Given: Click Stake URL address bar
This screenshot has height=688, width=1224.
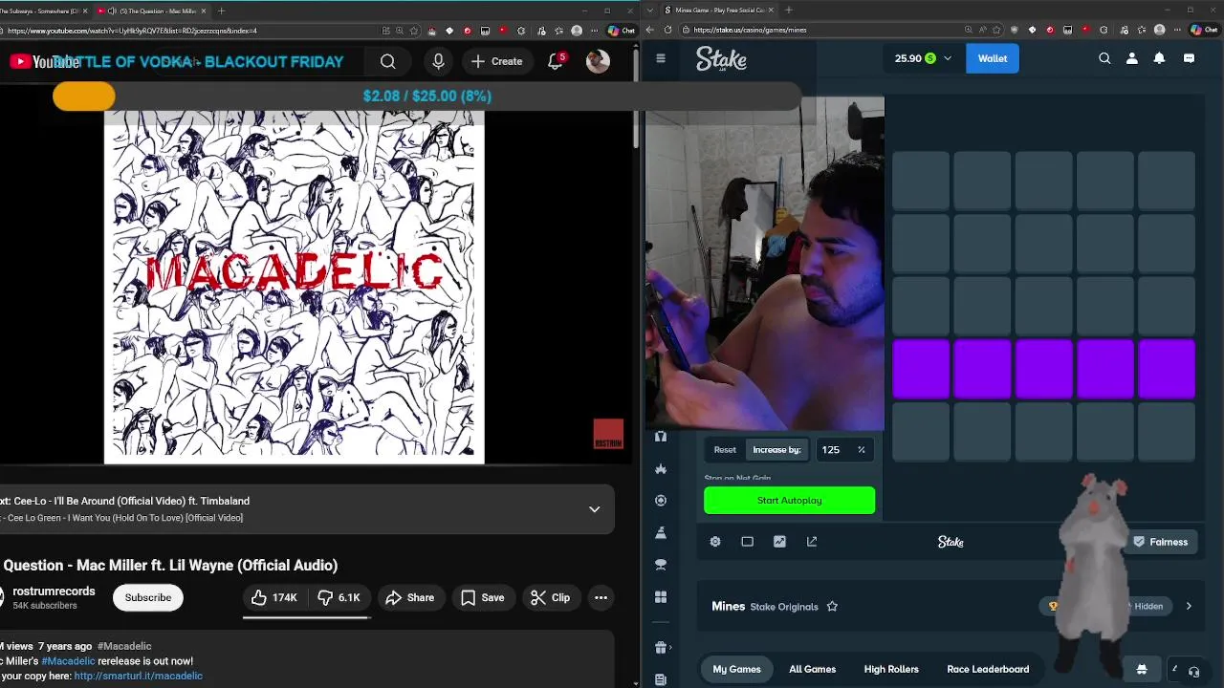Looking at the screenshot, I should 822,30.
